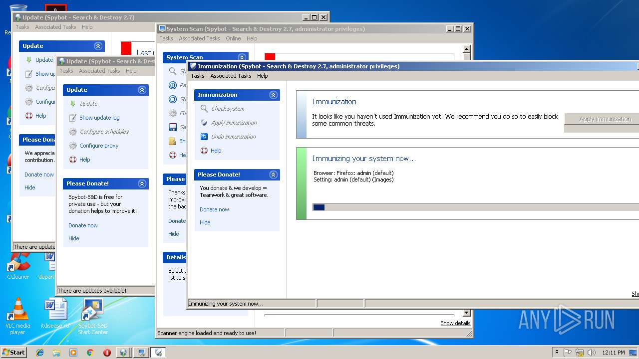Screen dimensions: 639x359
Task: Click Help lifebuoy icon in front Update window
Action: pyautogui.click(x=73, y=160)
